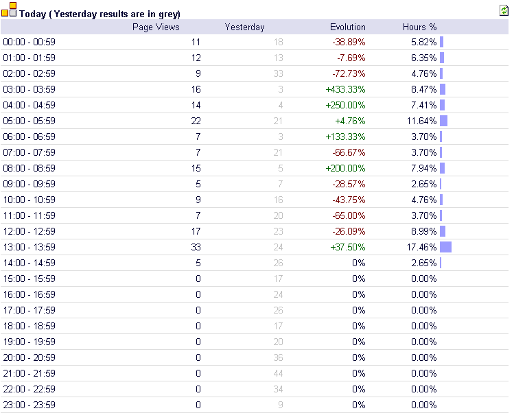Image resolution: width=514 pixels, height=413 pixels.
Task: Click the +433.33% evolution value
Action: tap(345, 89)
